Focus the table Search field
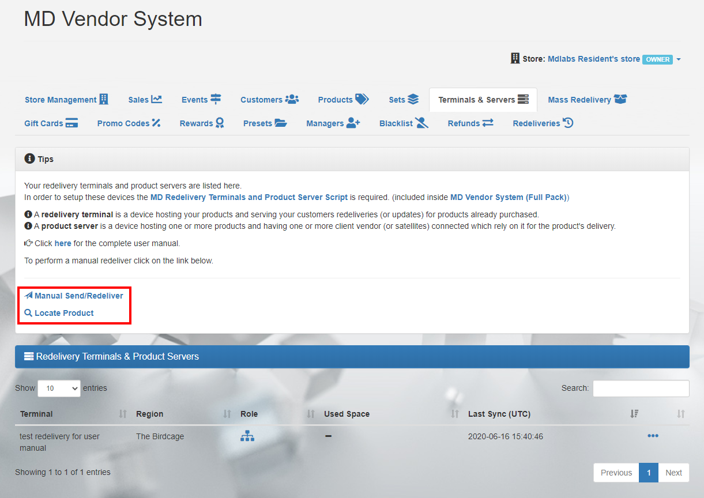Screen dimensions: 704x498 pos(641,388)
